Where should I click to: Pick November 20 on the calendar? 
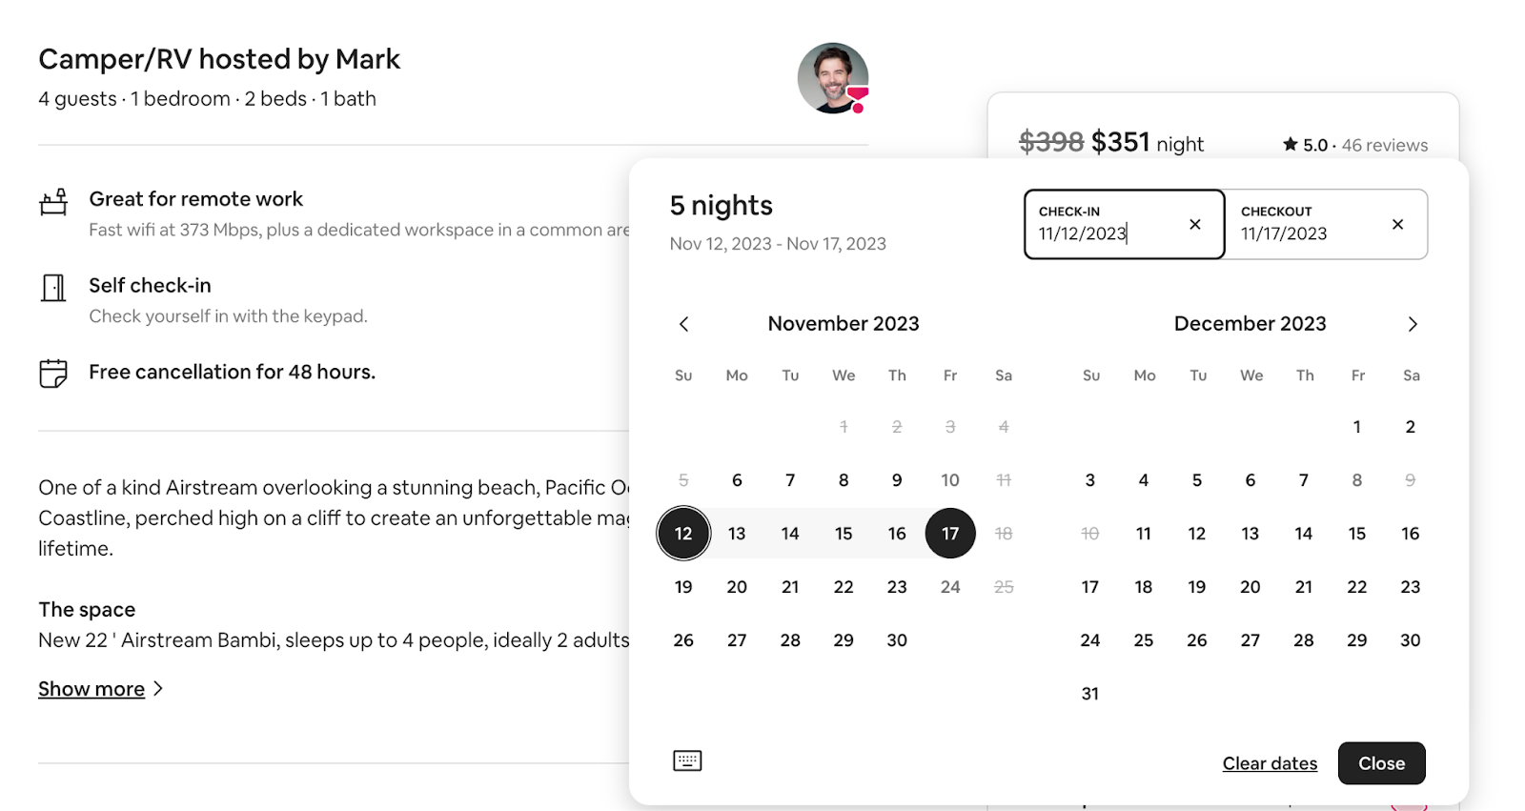[737, 587]
